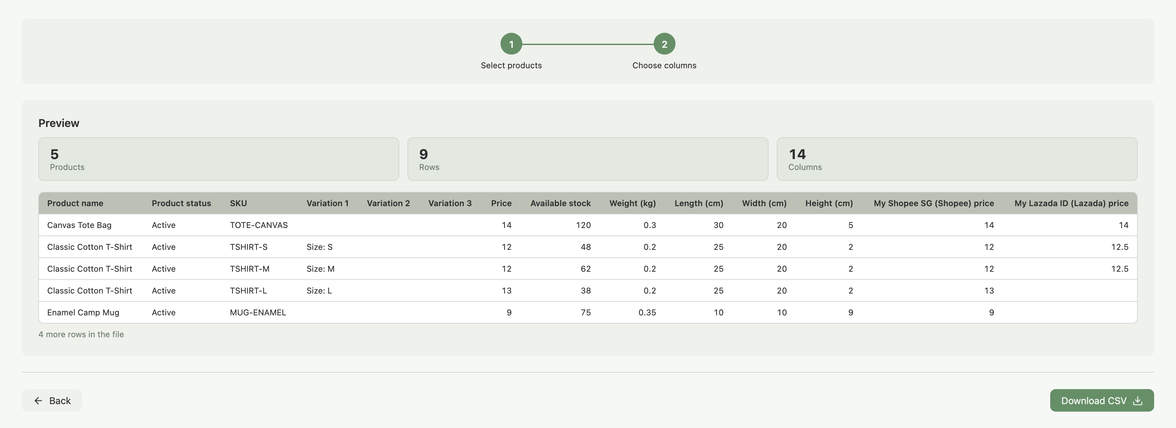Select the Canvas Tote Bag cell
1176x428 pixels.
point(79,225)
